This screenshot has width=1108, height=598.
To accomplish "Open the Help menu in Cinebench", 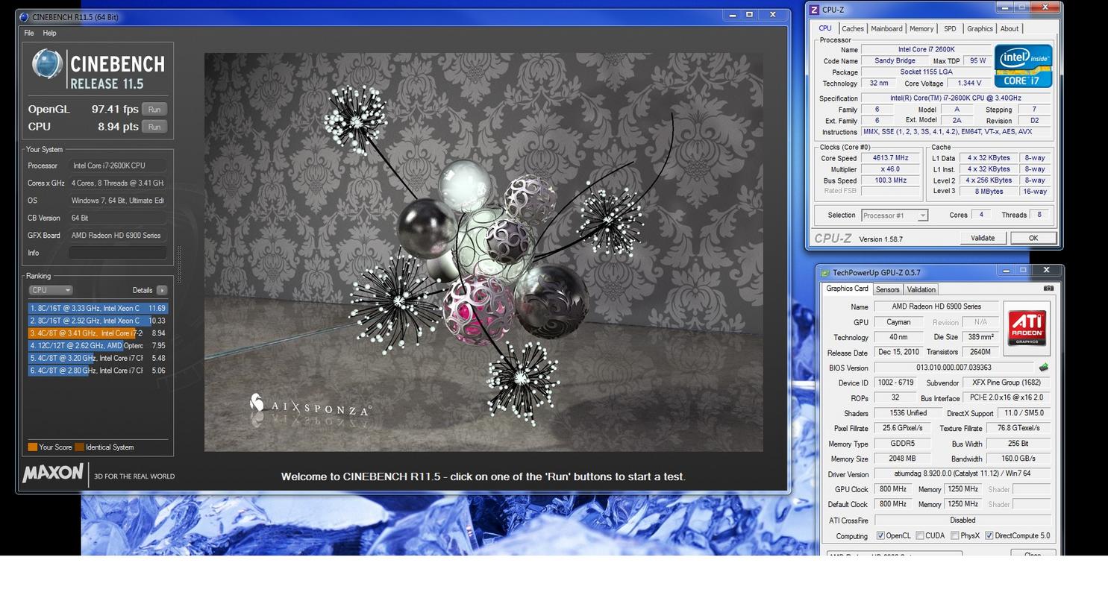I will [x=49, y=33].
